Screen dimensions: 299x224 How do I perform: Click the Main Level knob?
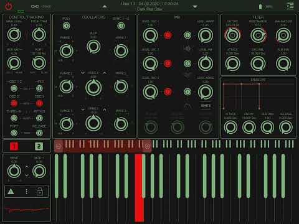14,35
